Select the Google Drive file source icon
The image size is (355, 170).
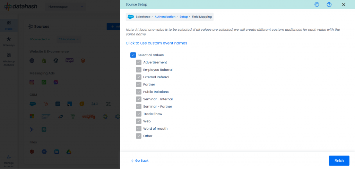coord(69,152)
